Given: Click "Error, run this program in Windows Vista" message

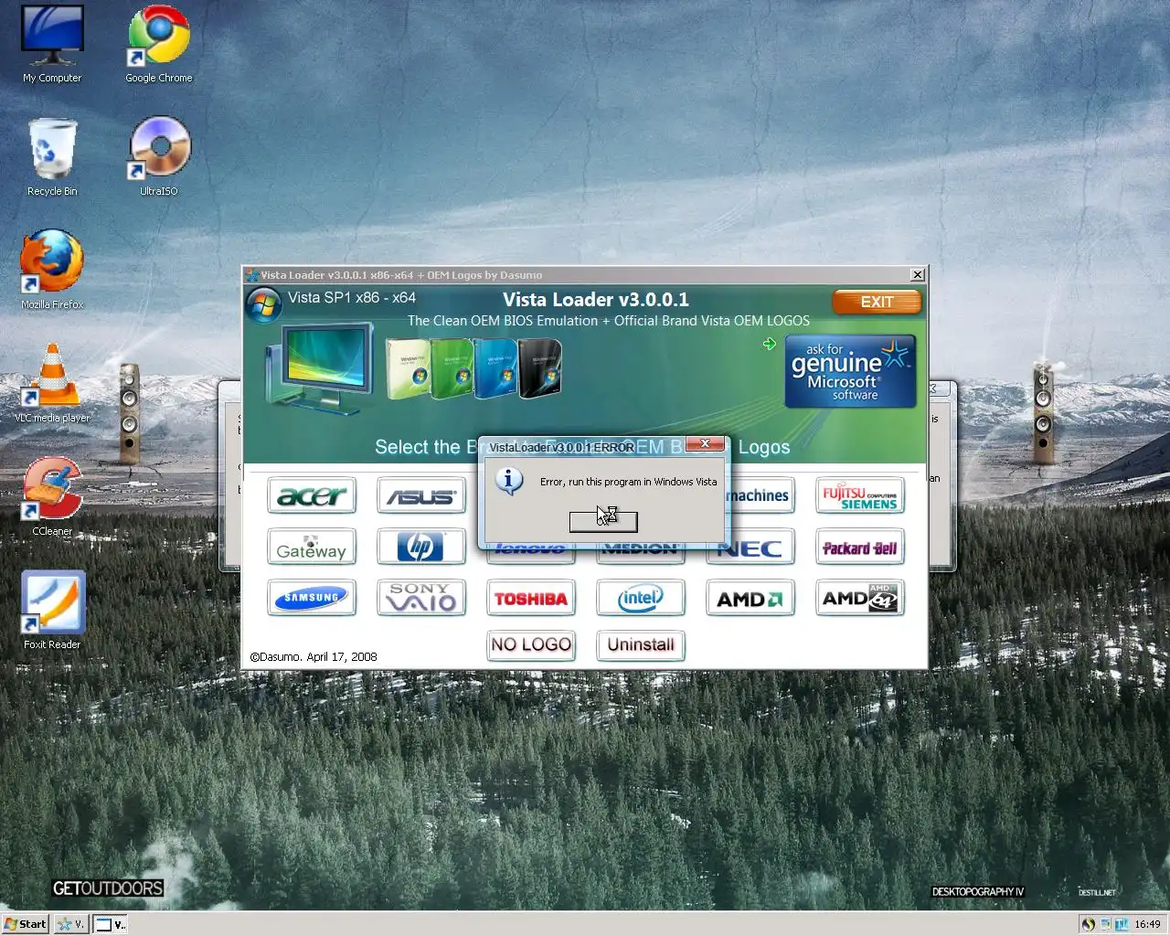Looking at the screenshot, I should click(x=628, y=482).
